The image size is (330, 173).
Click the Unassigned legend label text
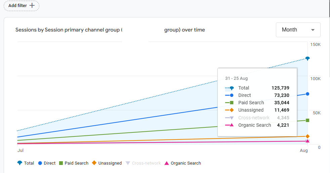110,163
